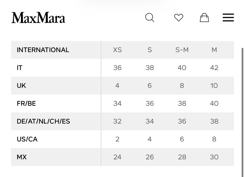
Task: Open the search magnifier icon
Action: click(150, 18)
